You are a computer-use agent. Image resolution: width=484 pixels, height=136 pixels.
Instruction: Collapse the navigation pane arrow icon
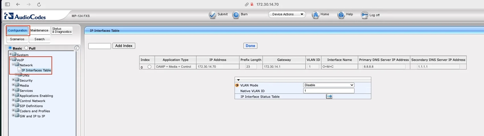coord(77,48)
